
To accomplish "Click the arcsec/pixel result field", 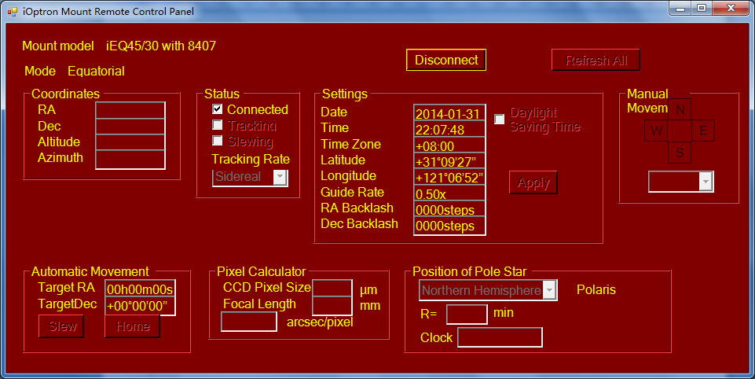I will click(x=249, y=322).
